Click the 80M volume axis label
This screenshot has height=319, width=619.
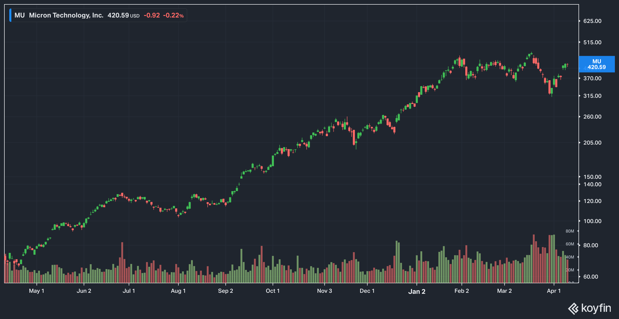(570, 231)
